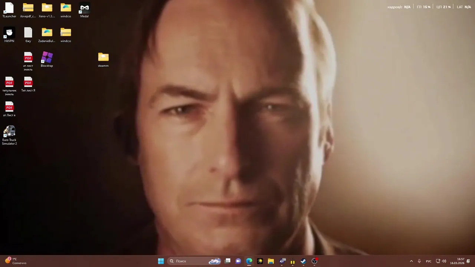Switch to OBS Studio in the taskbar
The height and width of the screenshot is (267, 475).
(314, 261)
